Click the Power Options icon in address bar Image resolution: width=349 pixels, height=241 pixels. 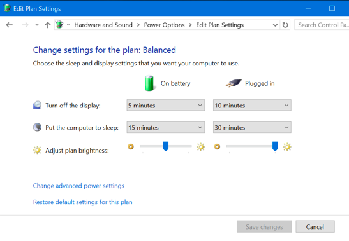(59, 24)
